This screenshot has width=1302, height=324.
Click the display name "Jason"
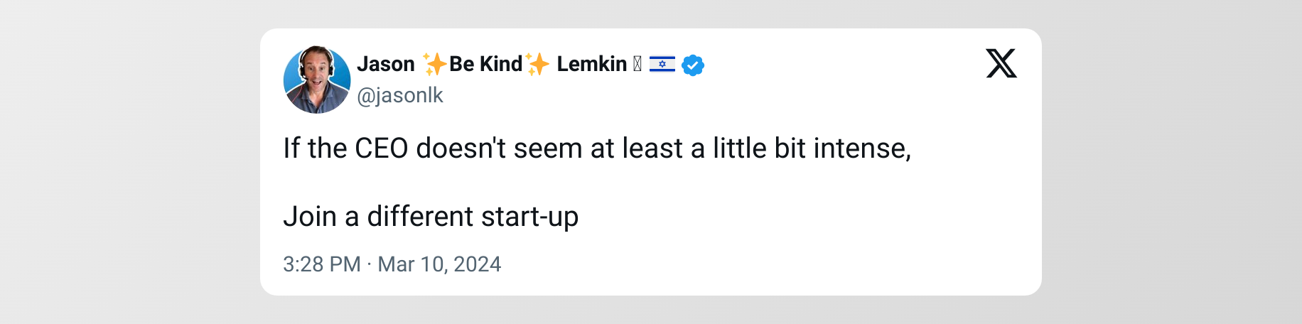(386, 64)
